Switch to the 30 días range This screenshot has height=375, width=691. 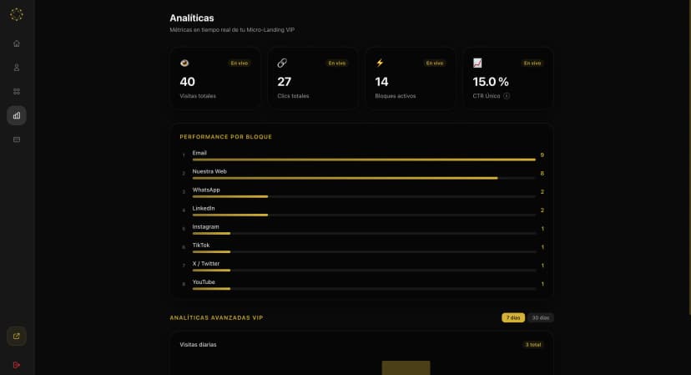pos(540,317)
